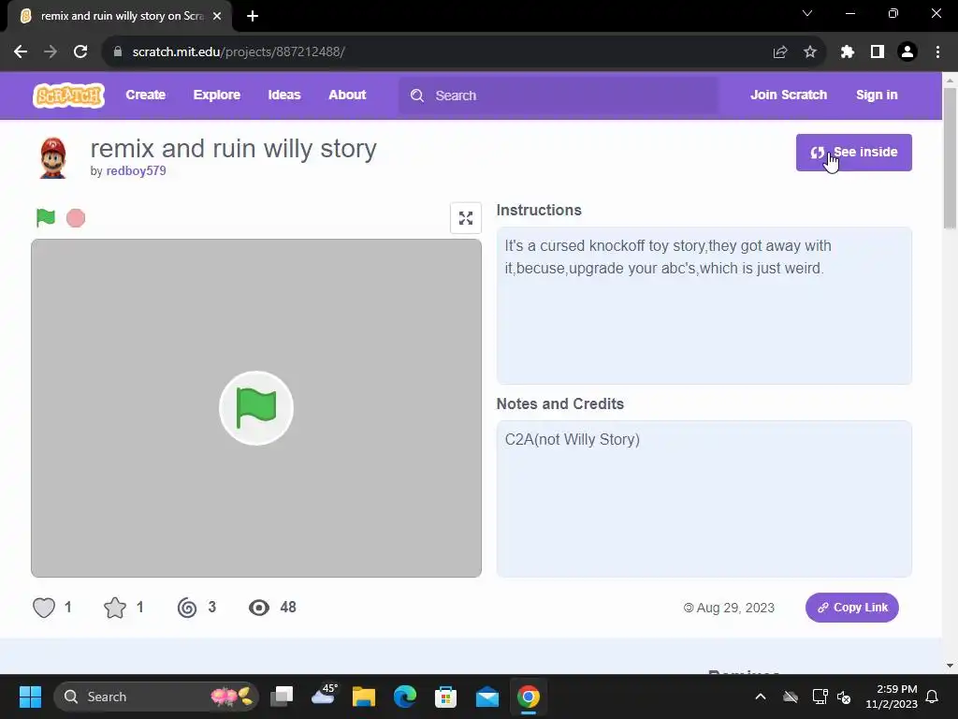Click the remix spiral icon

pyautogui.click(x=187, y=607)
